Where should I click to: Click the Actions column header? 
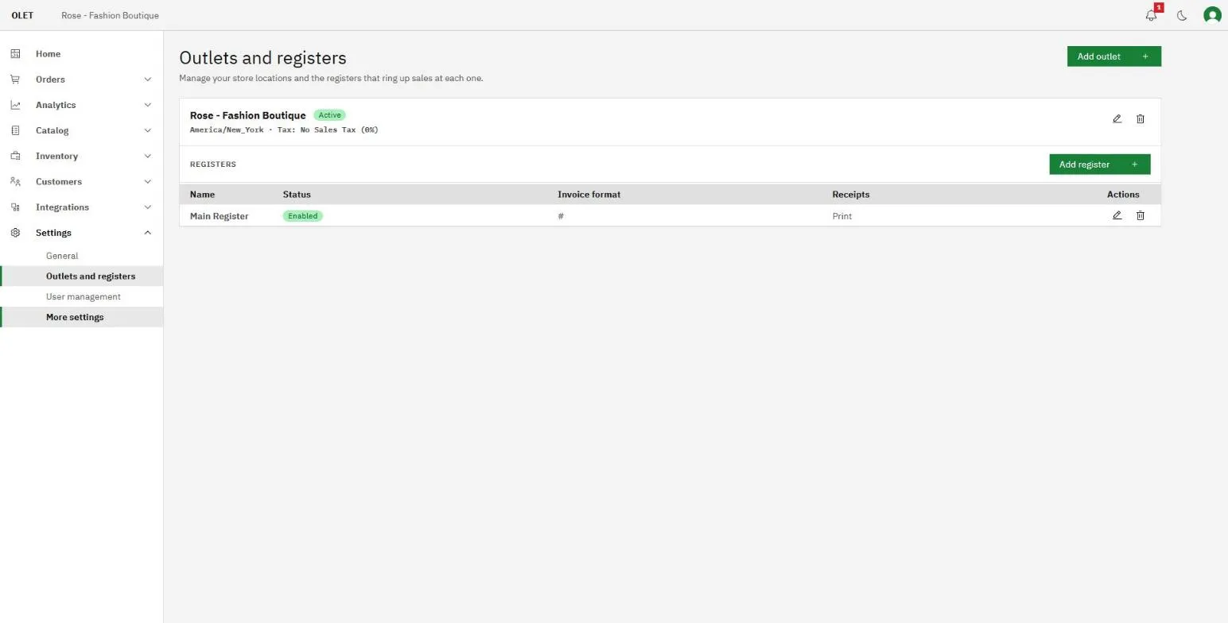[1123, 194]
